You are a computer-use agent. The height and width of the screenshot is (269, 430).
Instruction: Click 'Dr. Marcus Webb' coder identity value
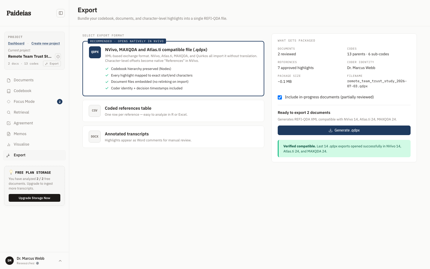pyautogui.click(x=361, y=68)
